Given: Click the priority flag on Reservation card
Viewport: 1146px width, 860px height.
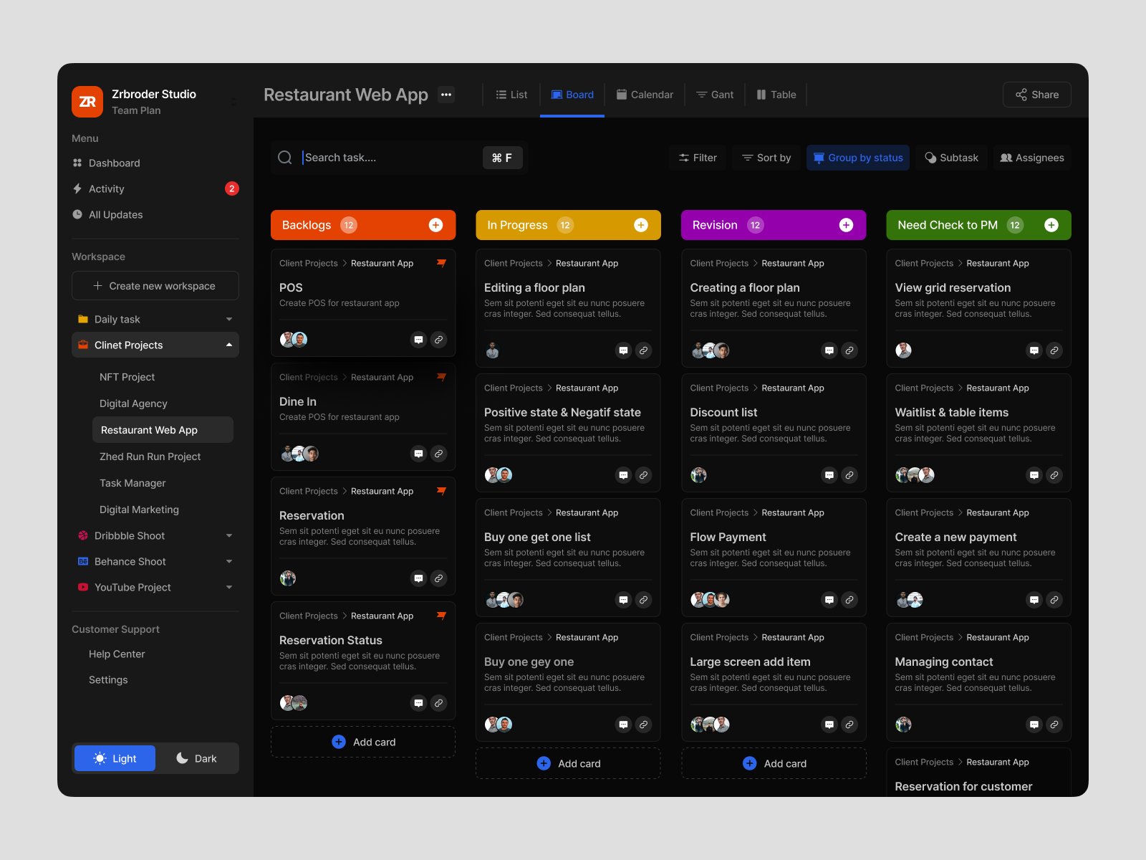Looking at the screenshot, I should pos(441,491).
